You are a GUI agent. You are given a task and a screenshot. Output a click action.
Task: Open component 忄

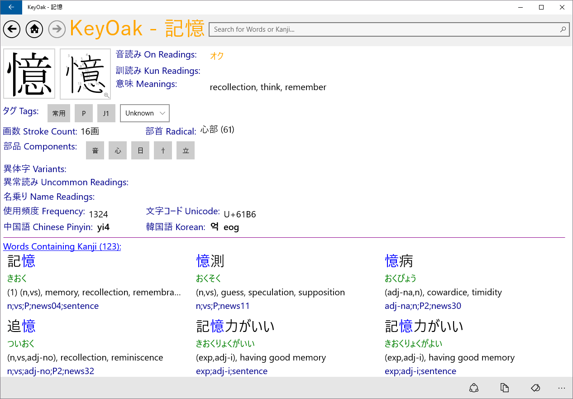coord(163,150)
